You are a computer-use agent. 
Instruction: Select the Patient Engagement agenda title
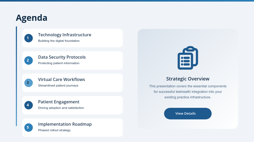(59, 102)
